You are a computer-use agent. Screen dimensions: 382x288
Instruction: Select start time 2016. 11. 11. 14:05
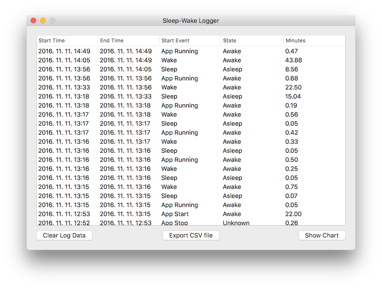64,60
